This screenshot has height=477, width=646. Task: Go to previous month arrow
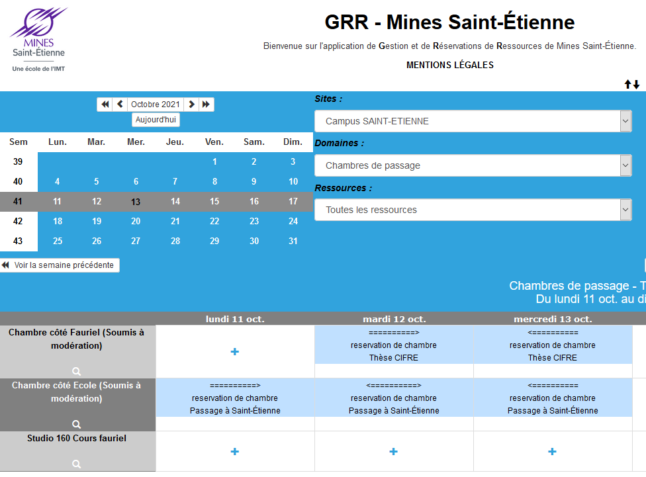(x=120, y=105)
